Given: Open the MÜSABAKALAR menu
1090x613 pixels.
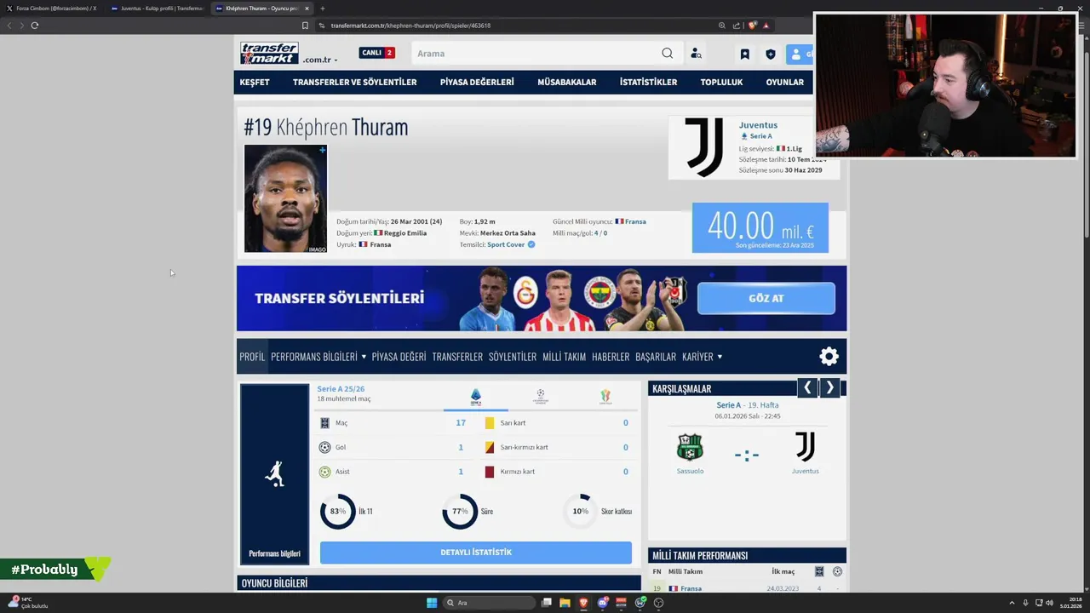Looking at the screenshot, I should (566, 83).
